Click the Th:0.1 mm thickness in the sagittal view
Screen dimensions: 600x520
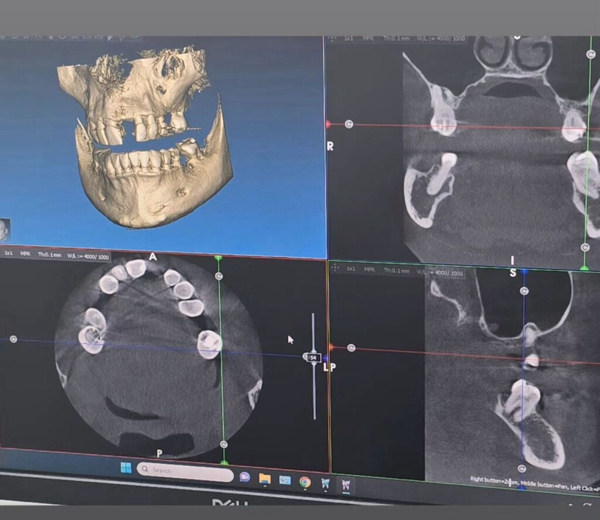tap(396, 270)
